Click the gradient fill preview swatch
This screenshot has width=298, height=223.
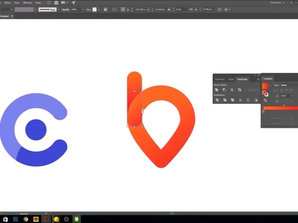[x=265, y=86]
